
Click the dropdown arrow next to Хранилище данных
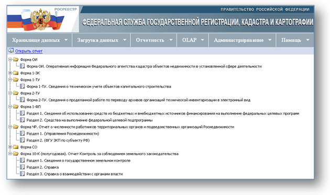66,40
